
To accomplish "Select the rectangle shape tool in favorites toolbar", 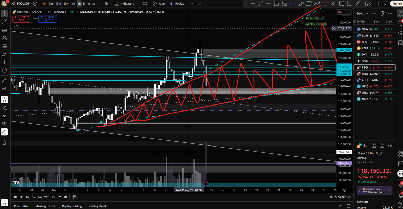I will pos(341,4).
